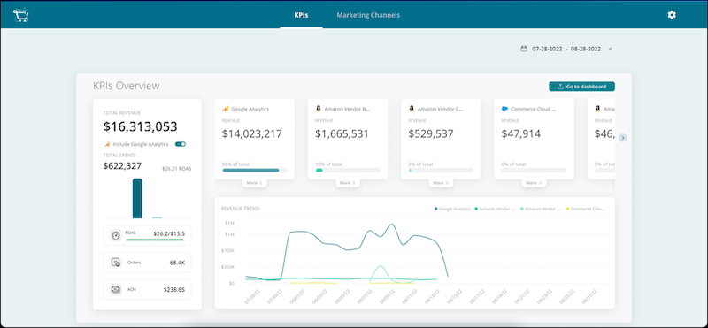This screenshot has height=328, width=708.
Task: Click the 08/09/22 x-axis date label
Action: pyautogui.click(x=386, y=297)
